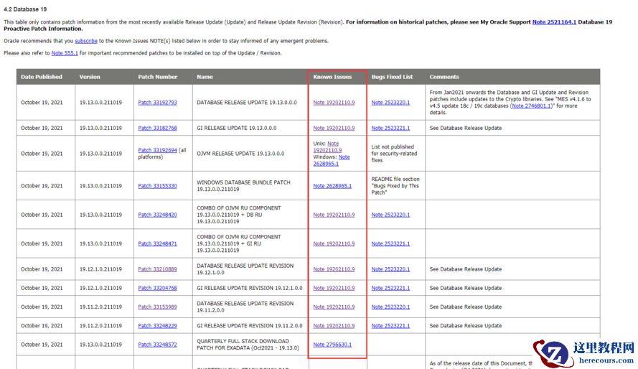Image resolution: width=638 pixels, height=369 pixels.
Task: Open Note 2523221.1 in Patch 33248229 row
Action: [390, 325]
